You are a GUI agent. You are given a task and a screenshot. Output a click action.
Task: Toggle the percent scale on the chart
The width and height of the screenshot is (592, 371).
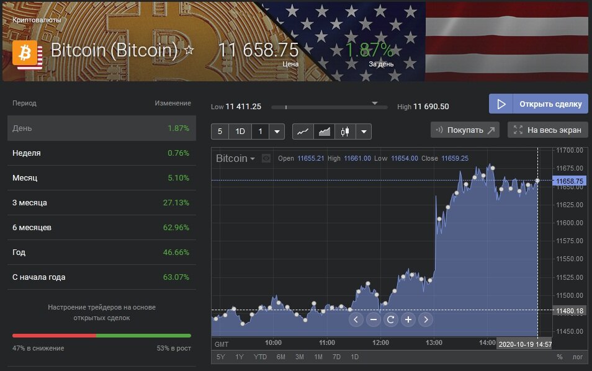(559, 357)
